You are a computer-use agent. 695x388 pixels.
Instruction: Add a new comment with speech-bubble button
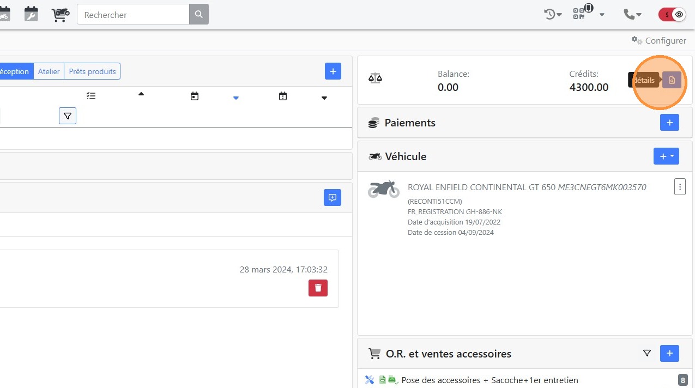tap(333, 197)
